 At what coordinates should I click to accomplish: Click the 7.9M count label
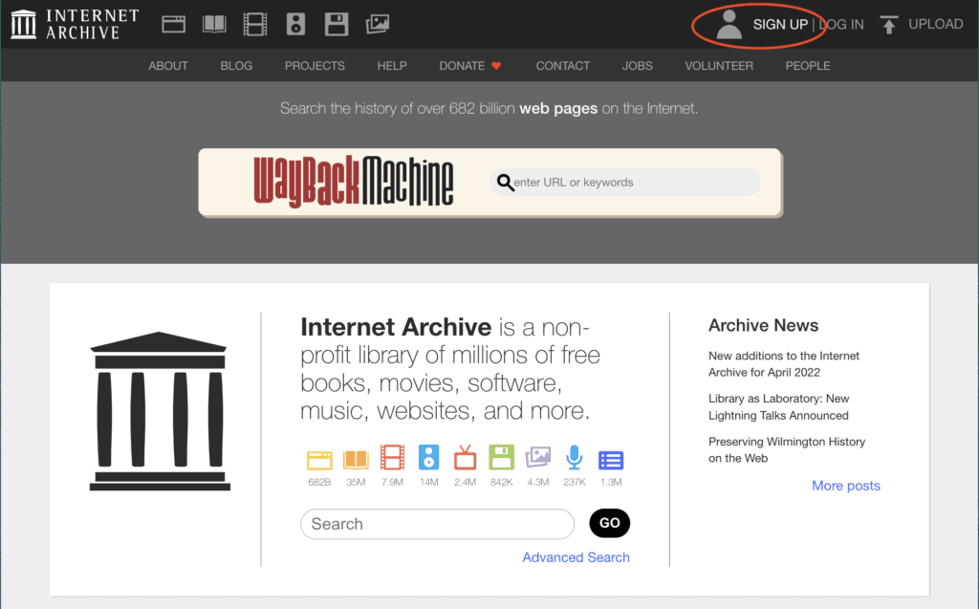392,482
